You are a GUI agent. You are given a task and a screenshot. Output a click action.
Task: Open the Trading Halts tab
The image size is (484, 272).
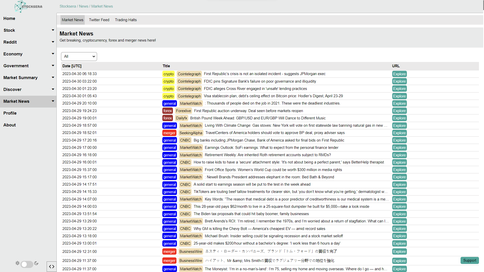[126, 20]
